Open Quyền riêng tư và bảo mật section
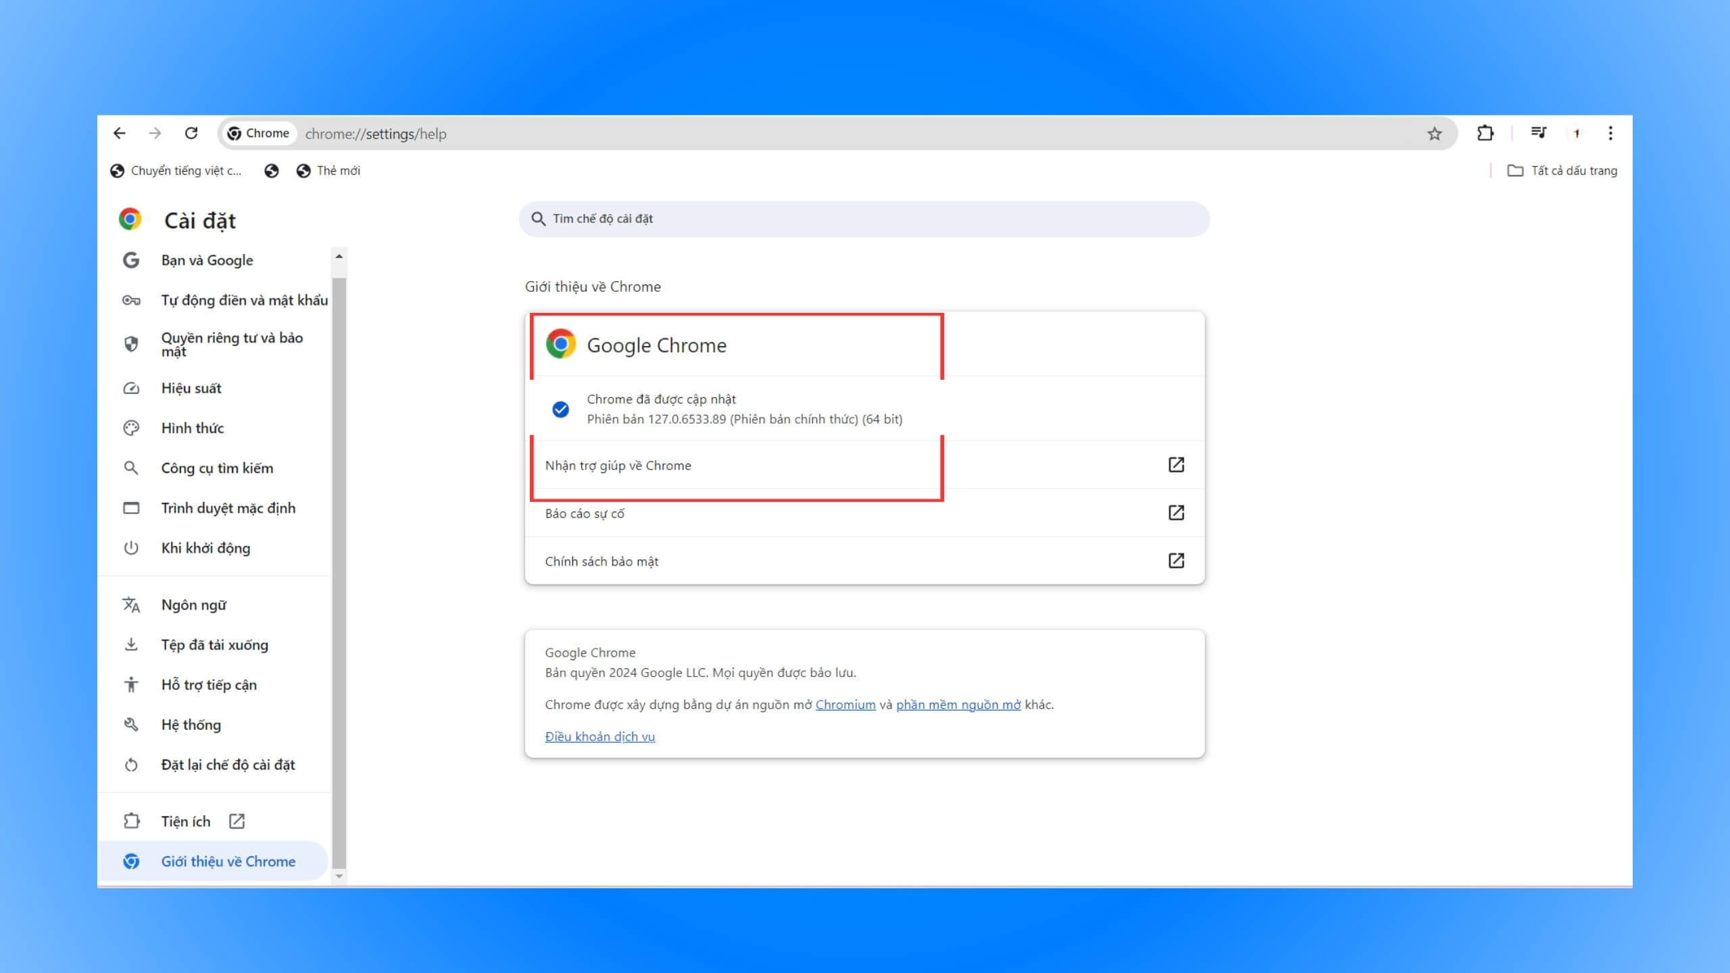Screen dimensions: 1730x973 pyautogui.click(x=232, y=345)
